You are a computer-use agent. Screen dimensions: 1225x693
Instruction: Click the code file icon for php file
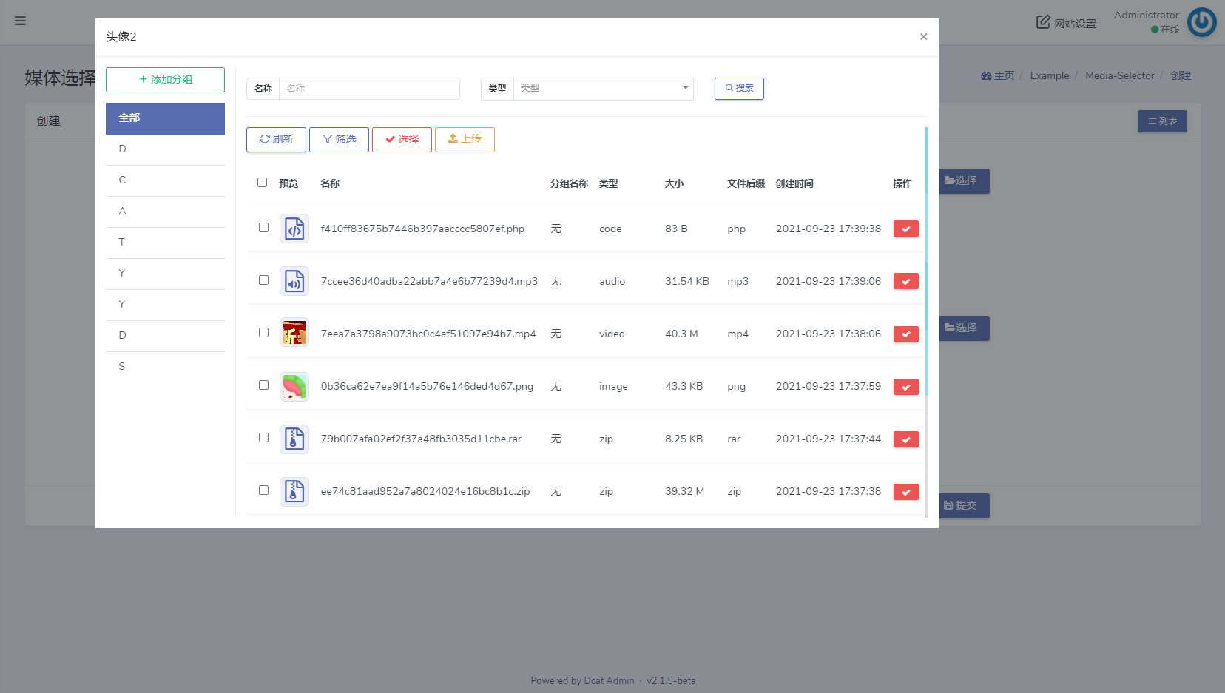294,229
